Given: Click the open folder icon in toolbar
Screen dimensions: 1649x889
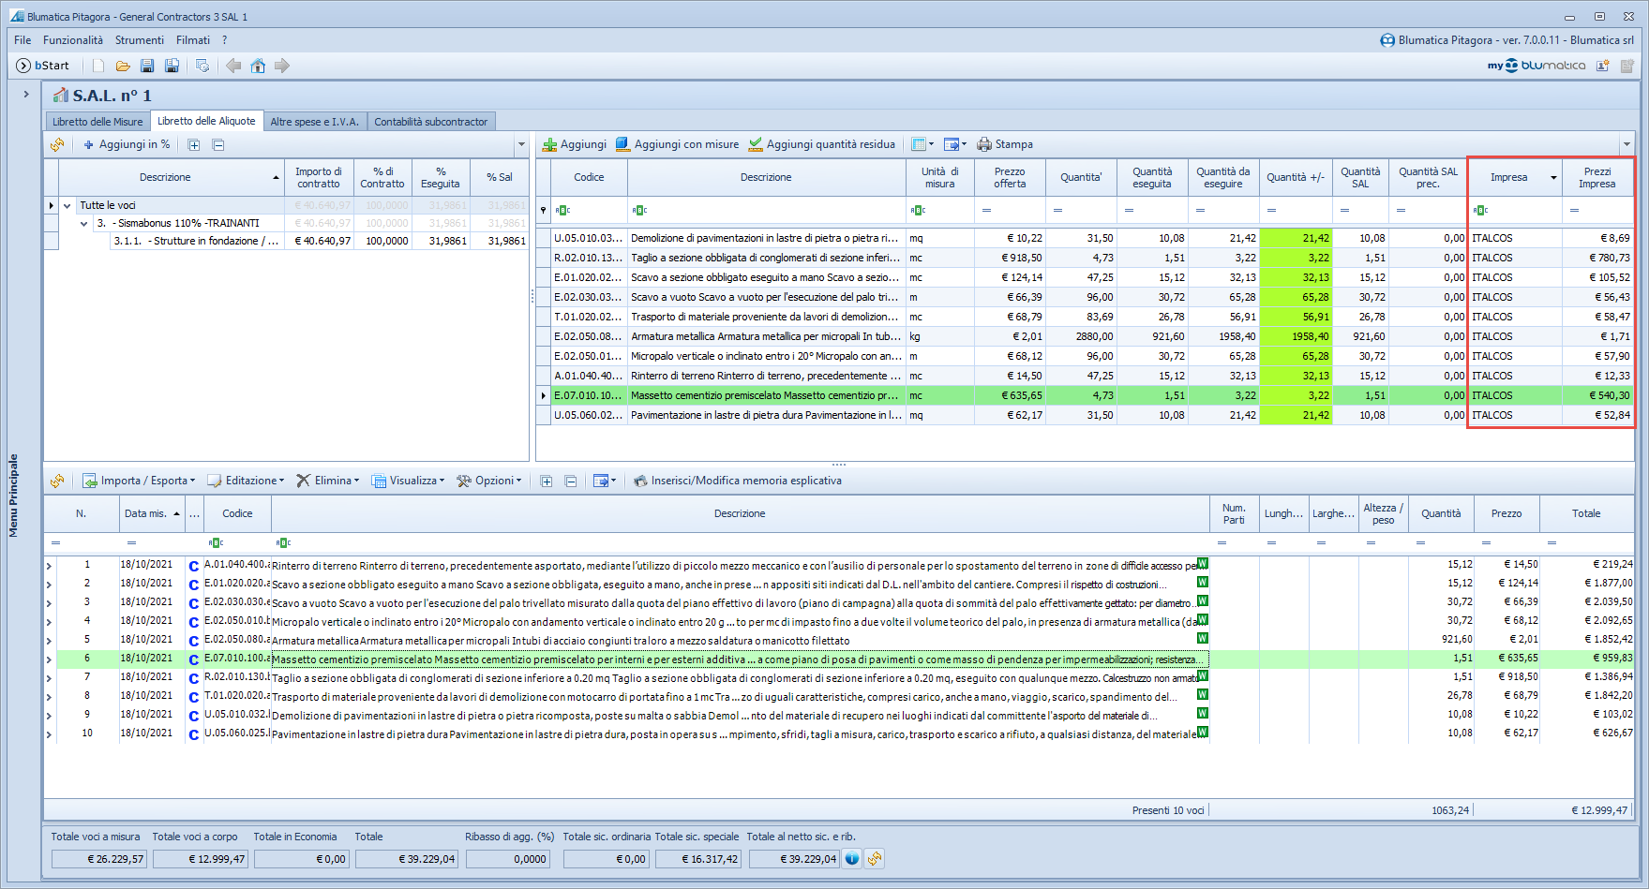Looking at the screenshot, I should [x=123, y=66].
